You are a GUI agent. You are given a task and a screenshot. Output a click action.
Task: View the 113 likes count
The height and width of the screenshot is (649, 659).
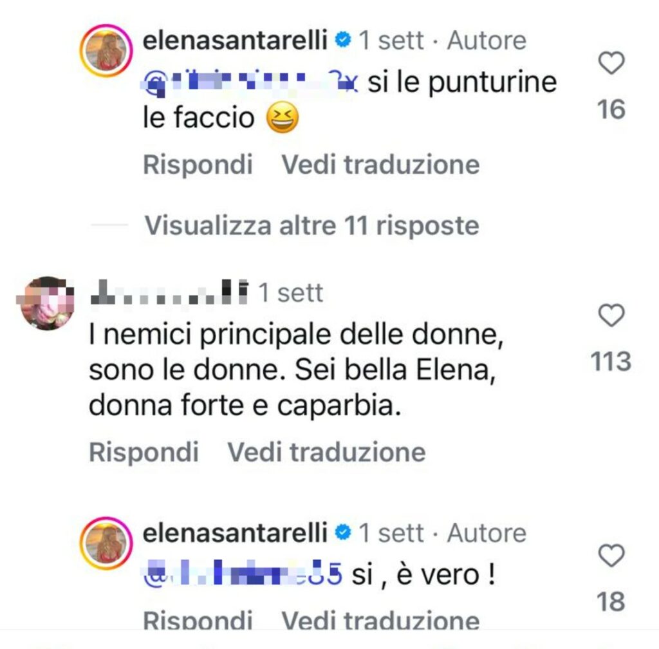tap(611, 361)
